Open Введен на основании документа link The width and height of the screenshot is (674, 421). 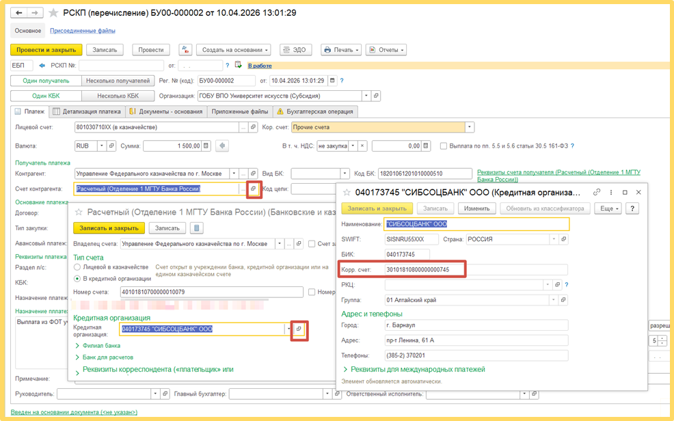[74, 412]
